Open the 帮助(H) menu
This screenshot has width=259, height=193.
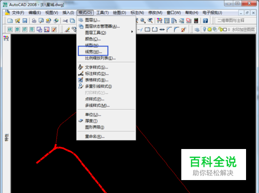(192, 13)
